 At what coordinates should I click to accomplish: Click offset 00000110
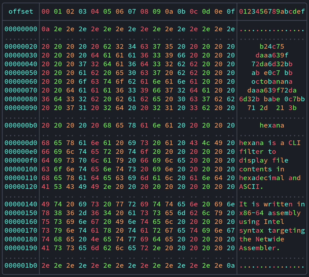coord(21,178)
